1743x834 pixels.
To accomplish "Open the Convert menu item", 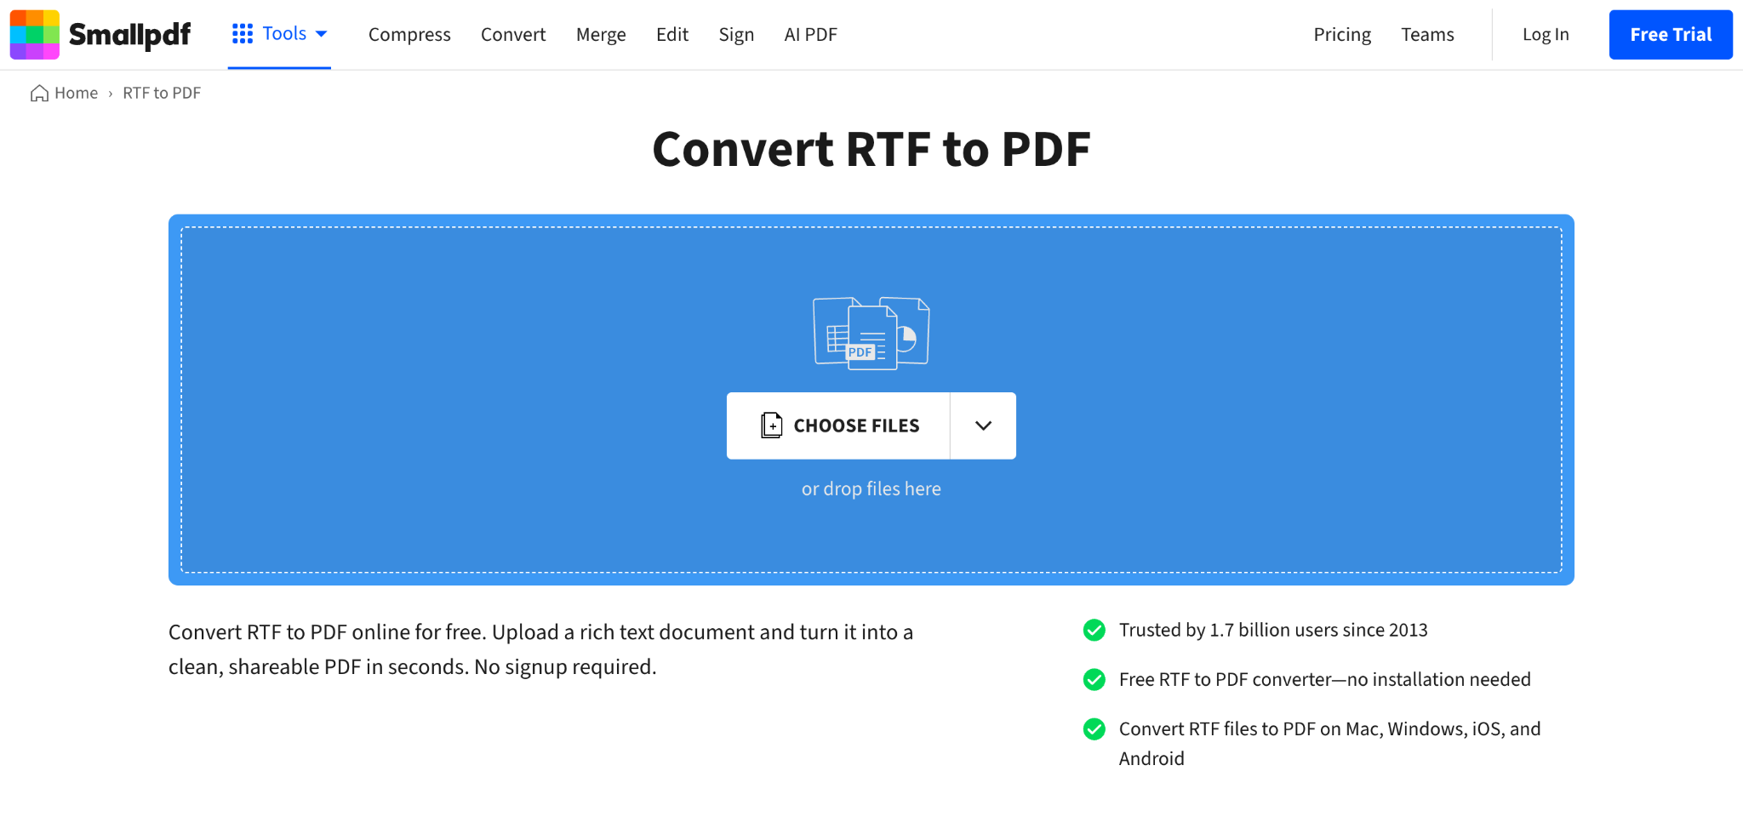I will (x=513, y=34).
